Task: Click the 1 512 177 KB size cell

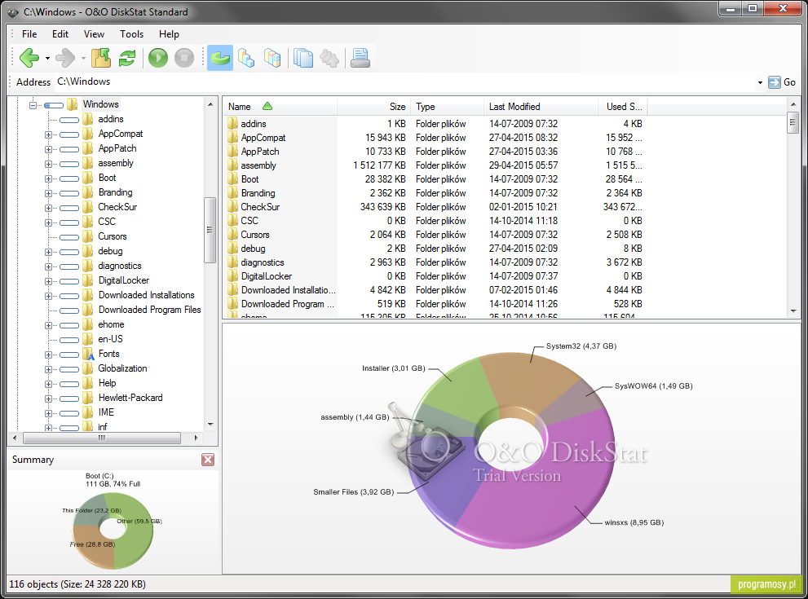Action: pyautogui.click(x=380, y=165)
